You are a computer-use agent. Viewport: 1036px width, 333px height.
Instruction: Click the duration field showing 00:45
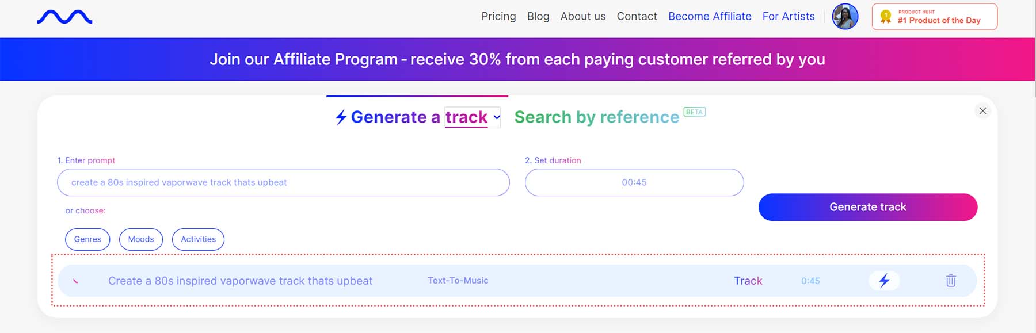634,182
